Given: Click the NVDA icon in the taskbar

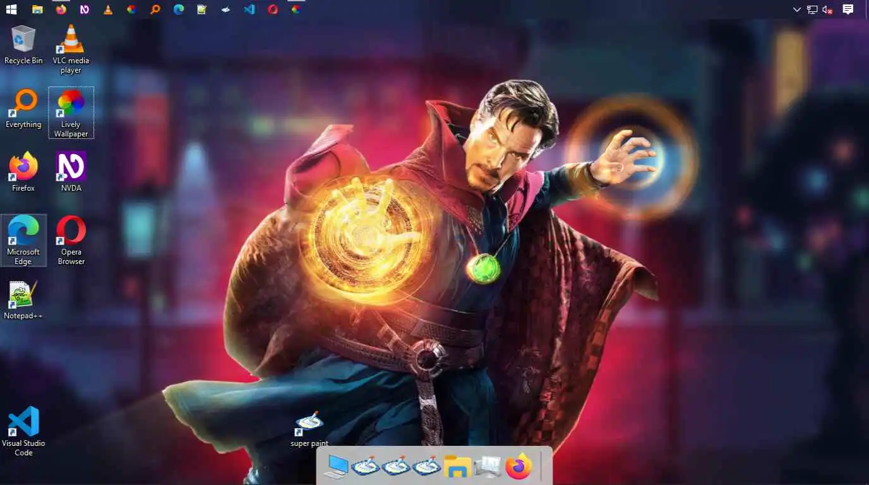Looking at the screenshot, I should pos(85,9).
